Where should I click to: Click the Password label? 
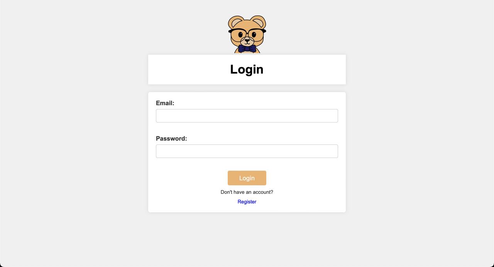tap(171, 139)
